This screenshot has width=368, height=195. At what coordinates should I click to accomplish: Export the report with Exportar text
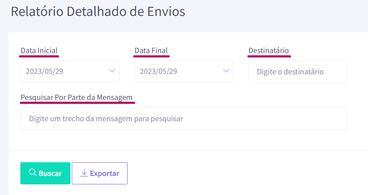(x=105, y=173)
